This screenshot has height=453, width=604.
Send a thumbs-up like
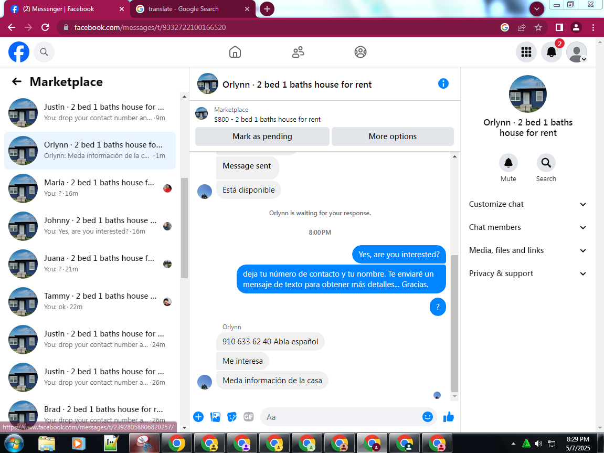[448, 417]
